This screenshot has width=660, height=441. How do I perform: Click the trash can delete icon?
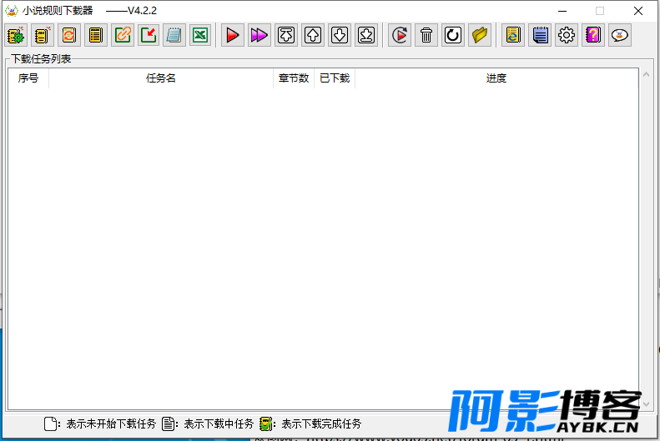[x=426, y=35]
